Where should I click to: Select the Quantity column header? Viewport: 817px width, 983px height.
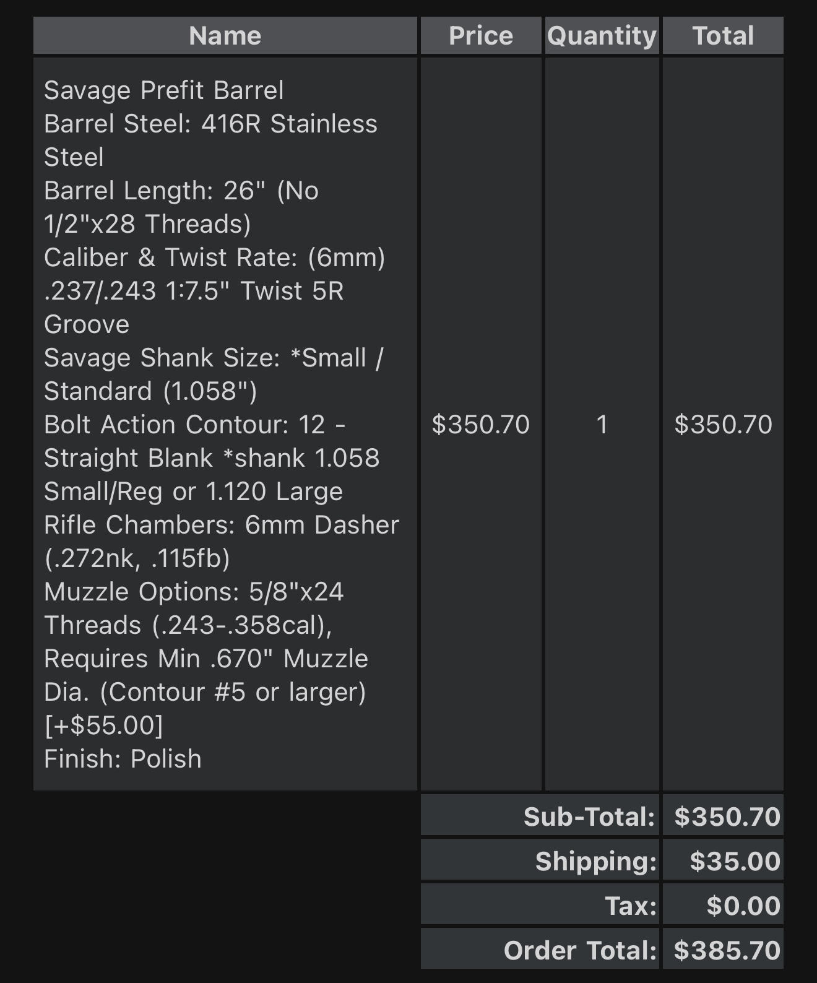[x=602, y=36]
